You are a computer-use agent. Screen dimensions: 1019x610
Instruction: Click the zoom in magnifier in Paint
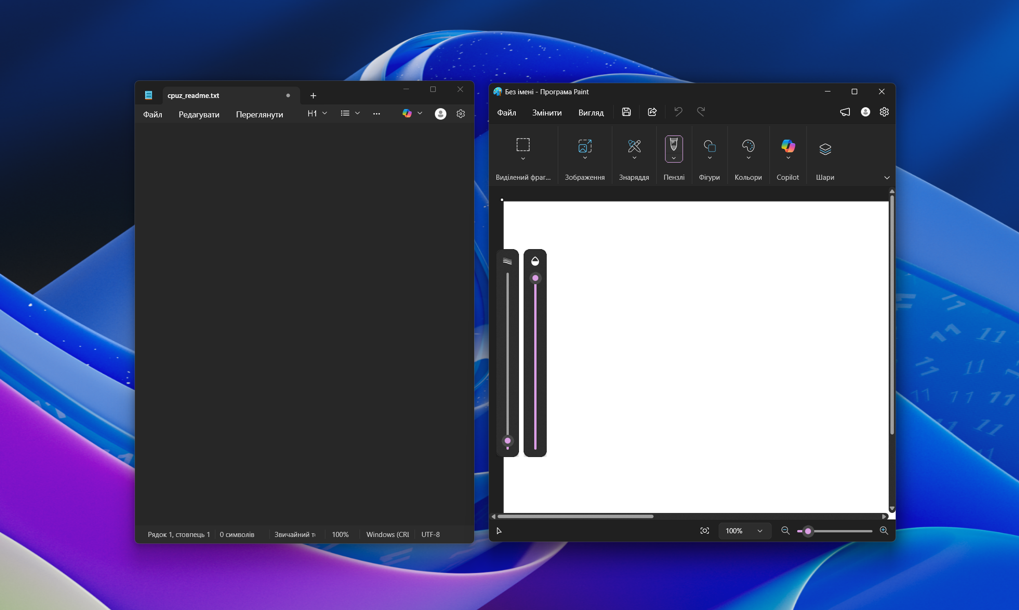[x=884, y=531]
